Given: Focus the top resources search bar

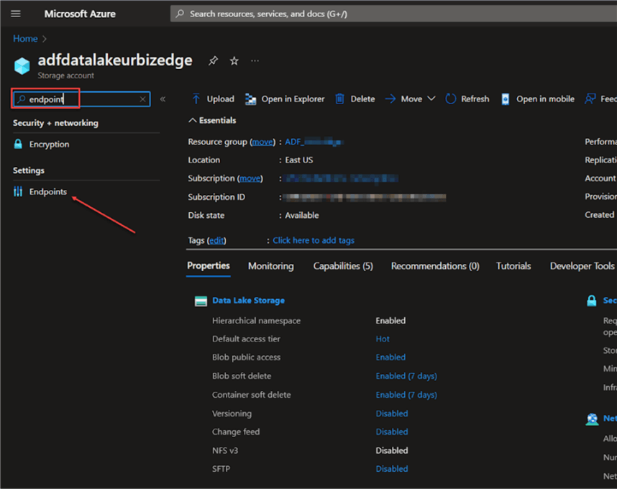Looking at the screenshot, I should click(393, 14).
